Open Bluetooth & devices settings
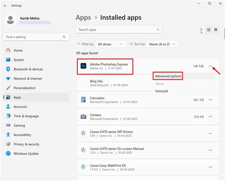The height and width of the screenshot is (181, 225). point(36,69)
